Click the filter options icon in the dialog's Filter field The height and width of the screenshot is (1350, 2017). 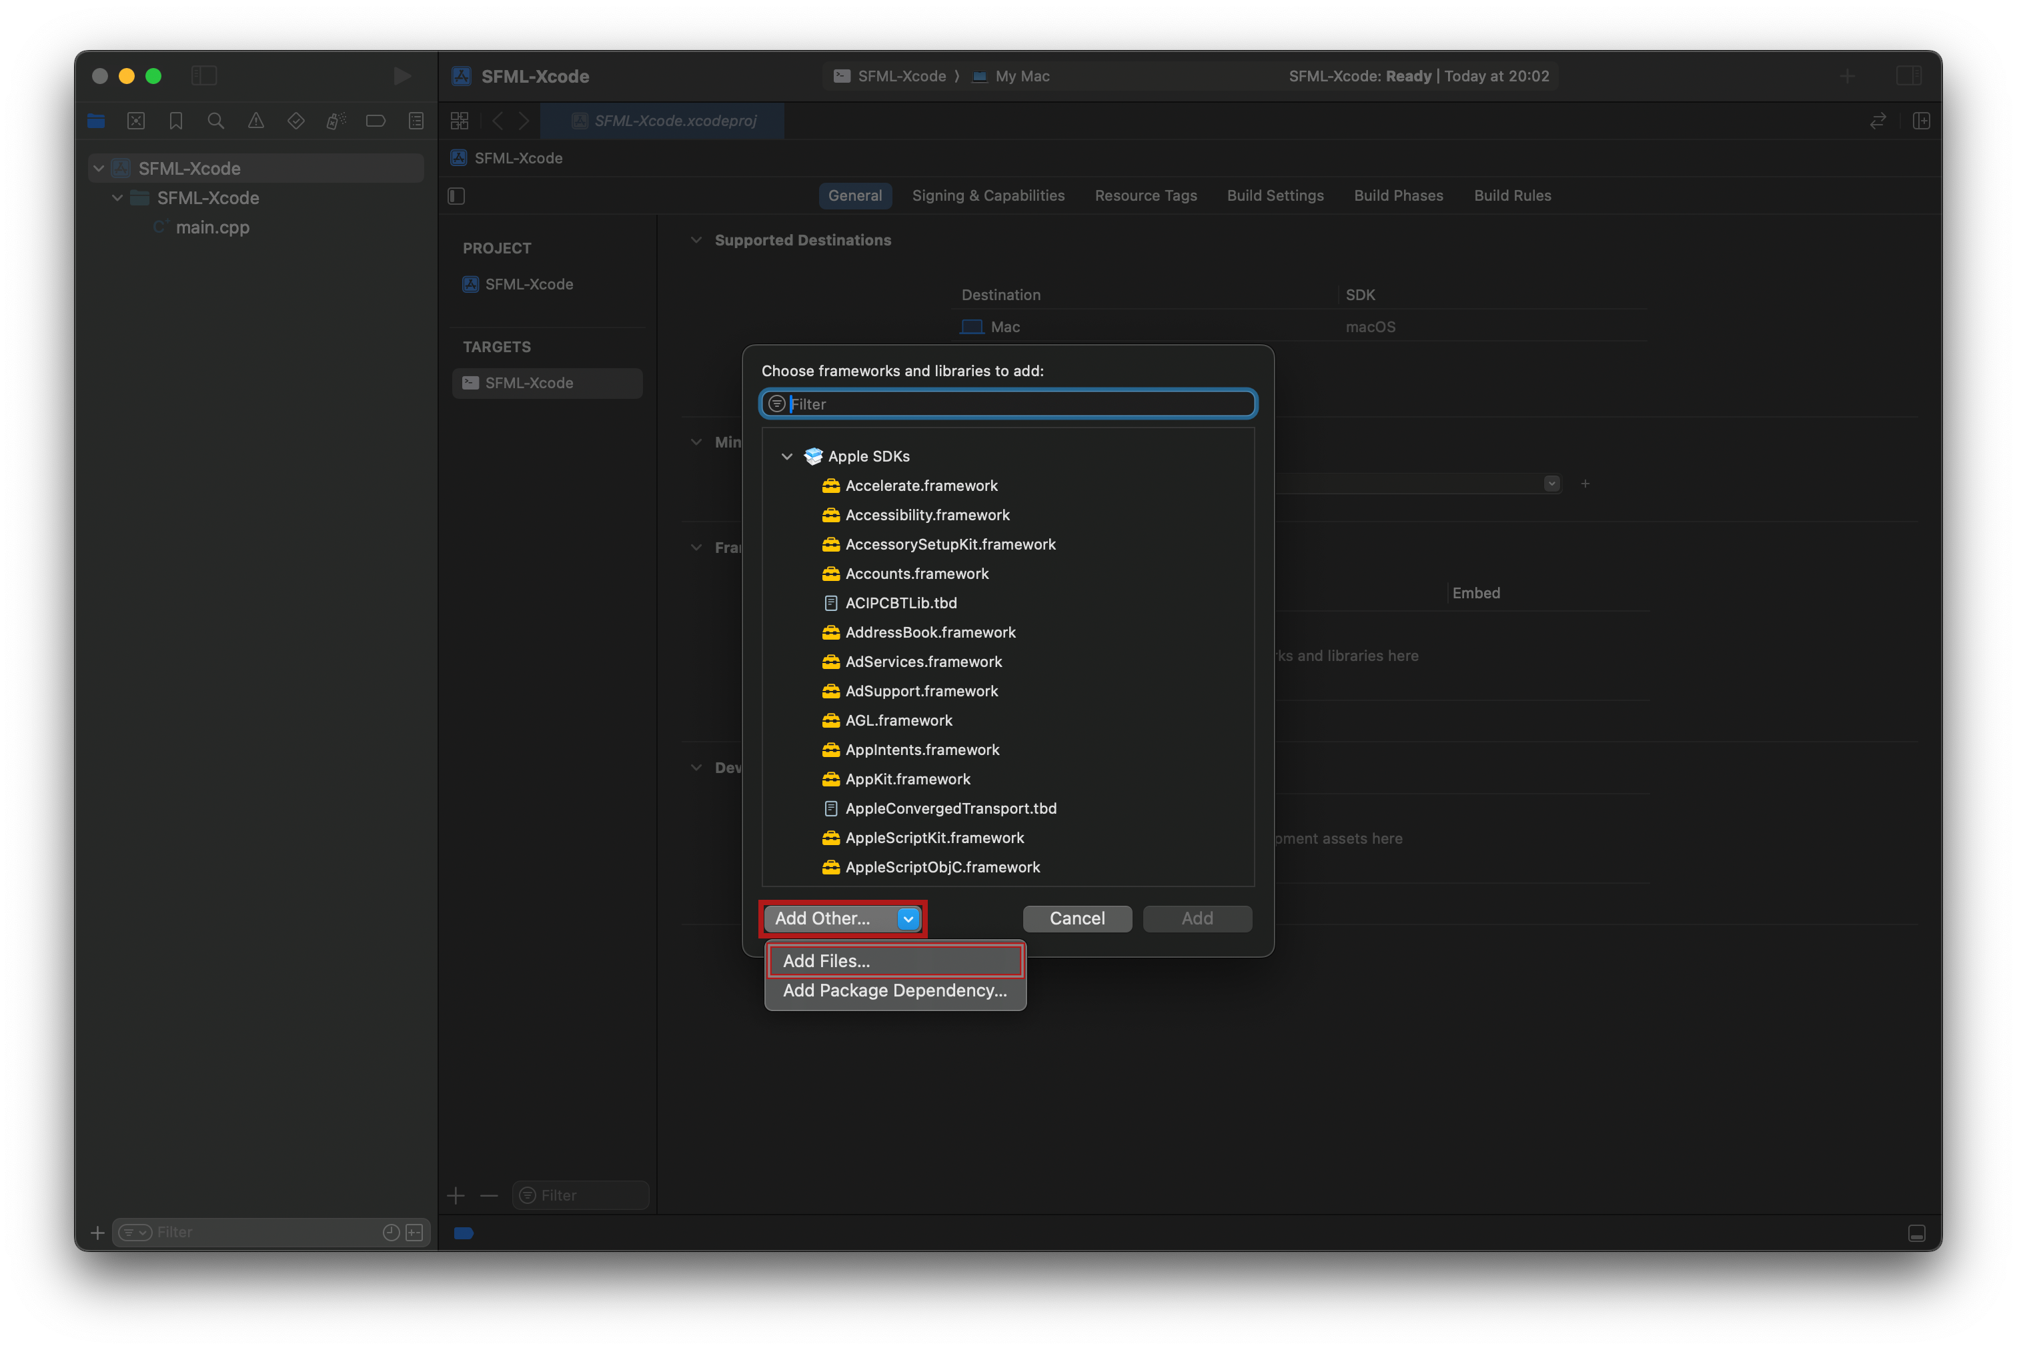pos(776,404)
